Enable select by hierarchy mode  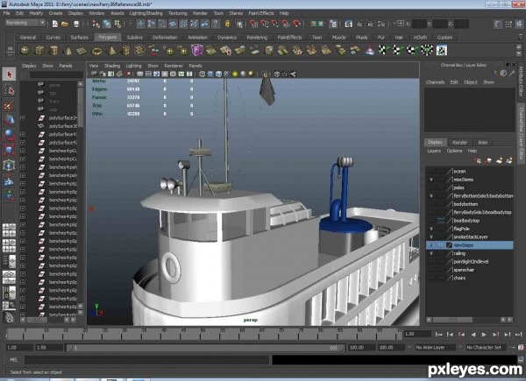click(96, 24)
